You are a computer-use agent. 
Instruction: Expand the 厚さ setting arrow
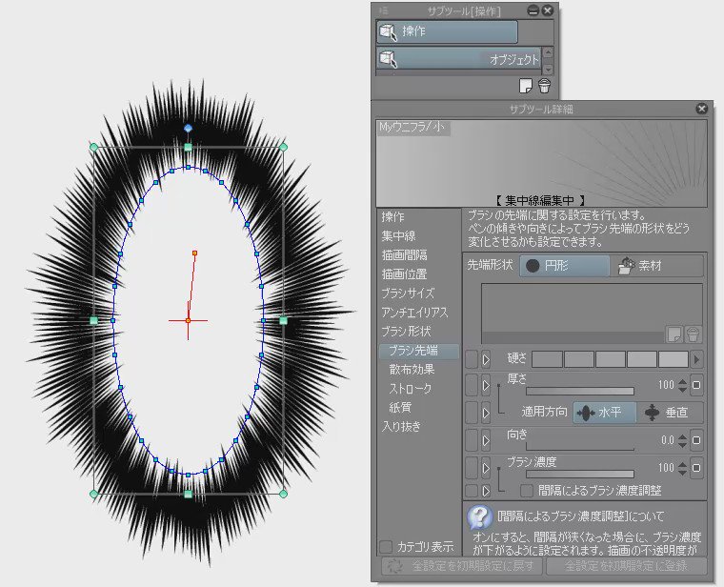(486, 385)
